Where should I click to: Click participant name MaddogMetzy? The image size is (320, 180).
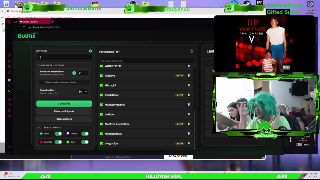(x=113, y=134)
